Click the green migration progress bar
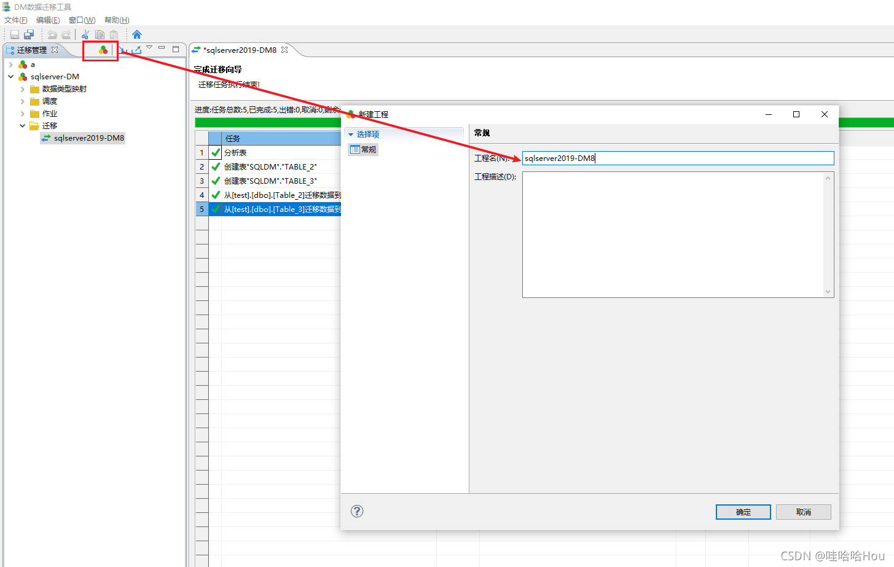The width and height of the screenshot is (894, 567). (267, 122)
